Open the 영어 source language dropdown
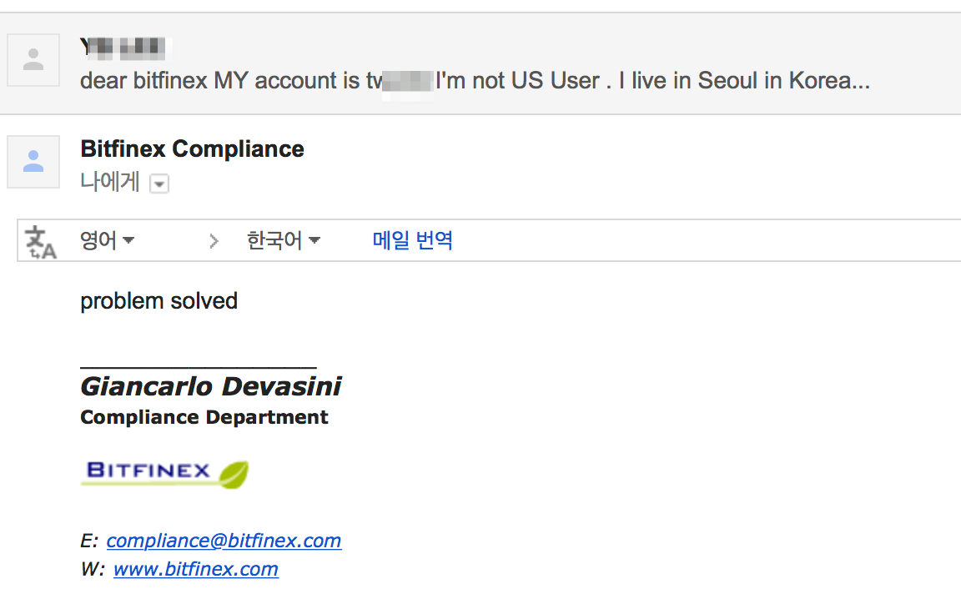This screenshot has height=599, width=961. click(108, 240)
